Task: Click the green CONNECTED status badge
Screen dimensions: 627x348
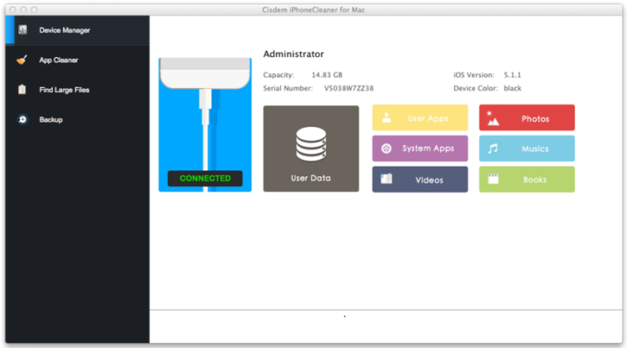Action: coord(205,178)
